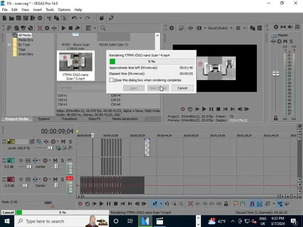Open Project Properties gear in main toolbar

40,18
